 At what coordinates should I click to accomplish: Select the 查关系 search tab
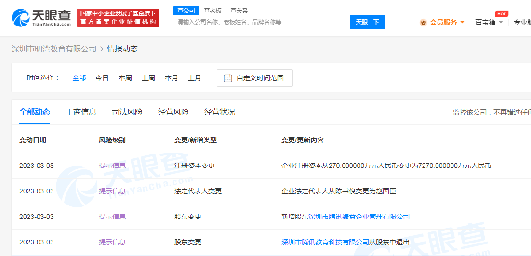[x=239, y=10]
